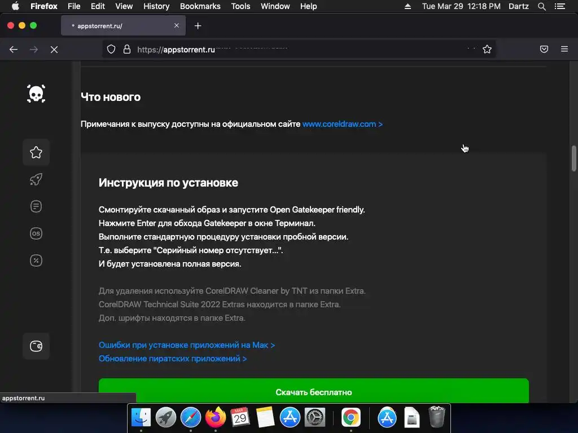Click the Что нового heading
This screenshot has height=433, width=578.
coord(111,97)
